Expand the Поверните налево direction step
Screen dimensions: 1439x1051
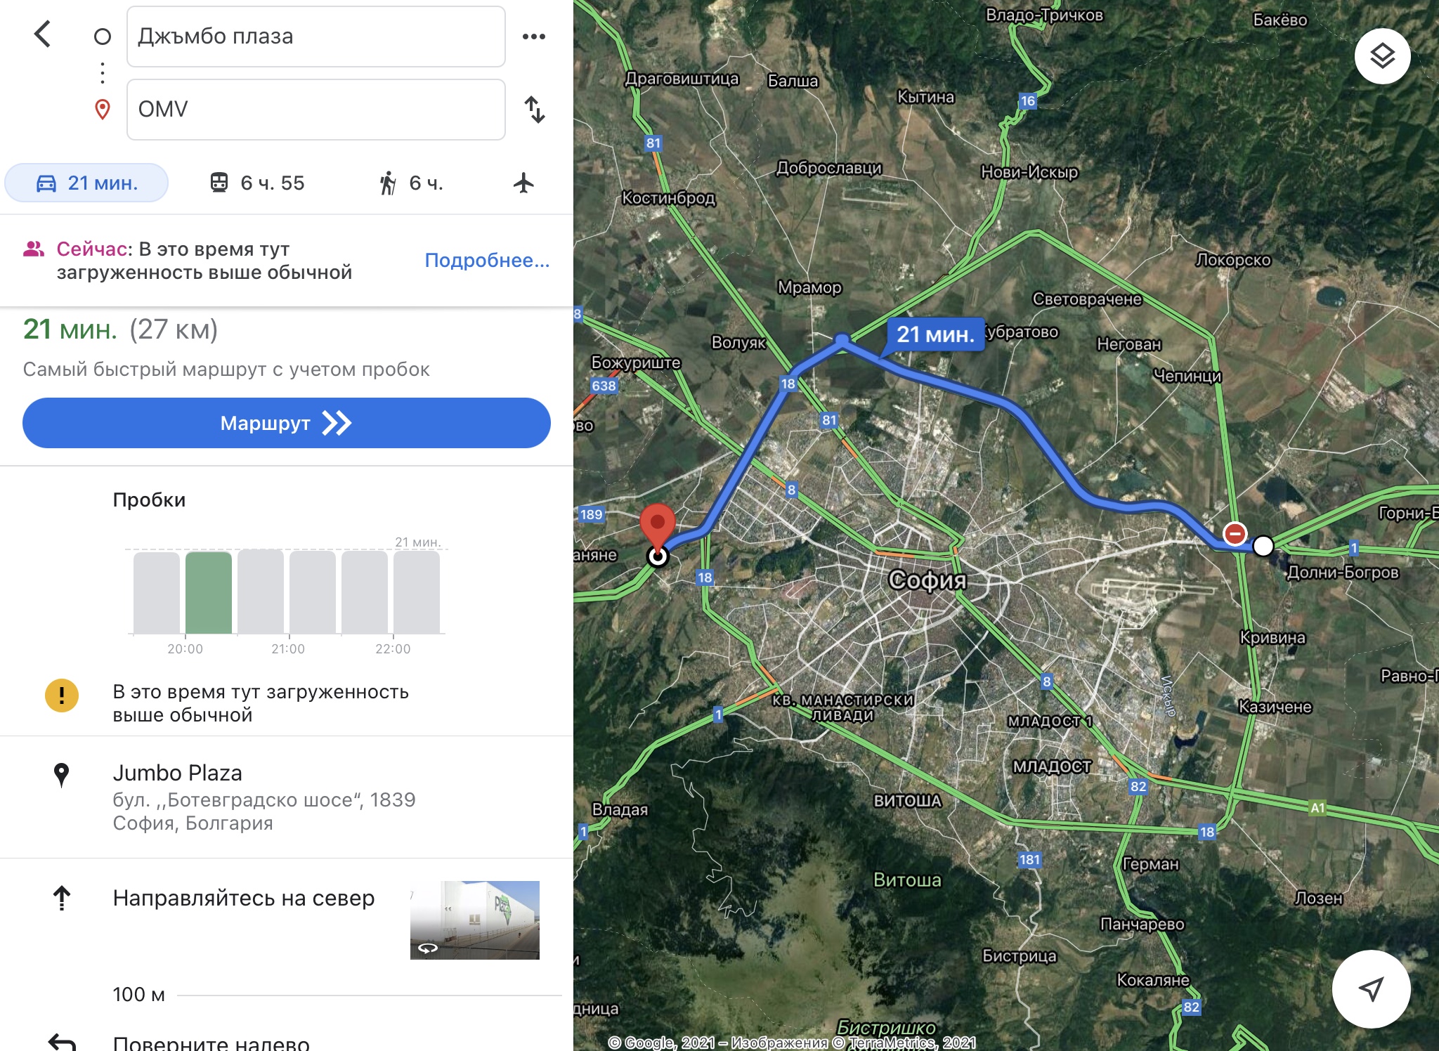coord(211,1043)
